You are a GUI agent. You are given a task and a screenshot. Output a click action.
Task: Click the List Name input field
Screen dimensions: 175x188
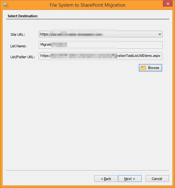pos(101,45)
